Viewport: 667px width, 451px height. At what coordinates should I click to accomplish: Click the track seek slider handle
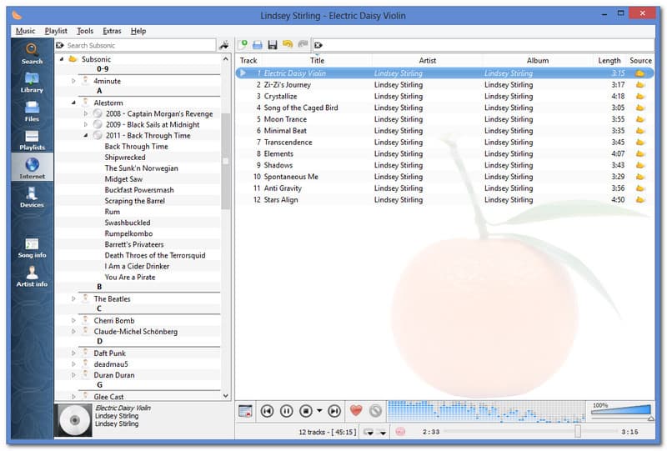[x=578, y=432]
